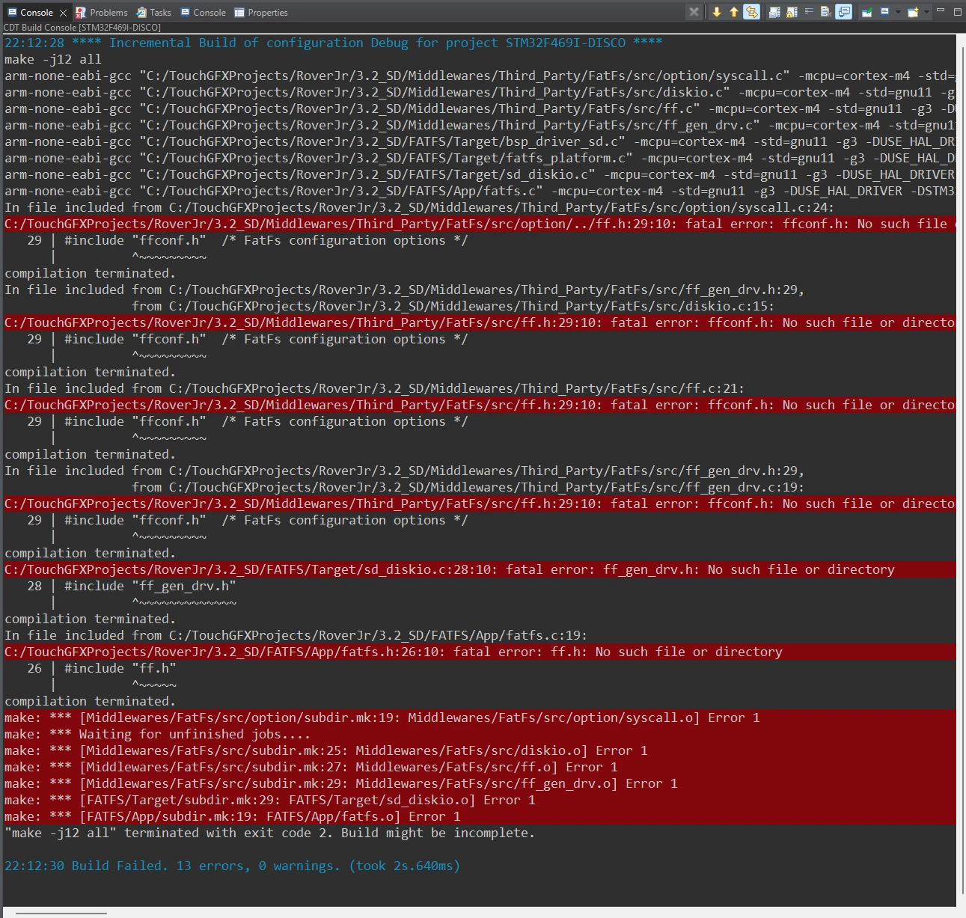The width and height of the screenshot is (966, 918).
Task: Select the second Console tab
Action: [204, 12]
